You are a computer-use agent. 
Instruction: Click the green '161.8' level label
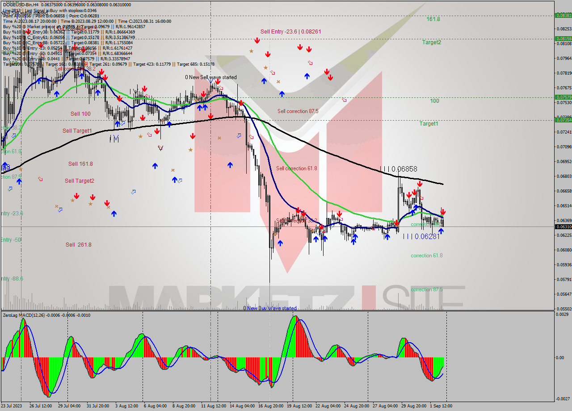(433, 19)
